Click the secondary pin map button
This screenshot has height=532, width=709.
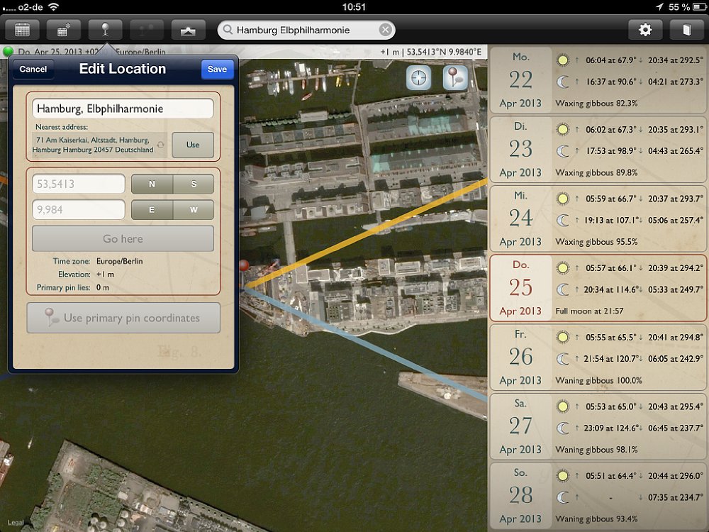454,78
